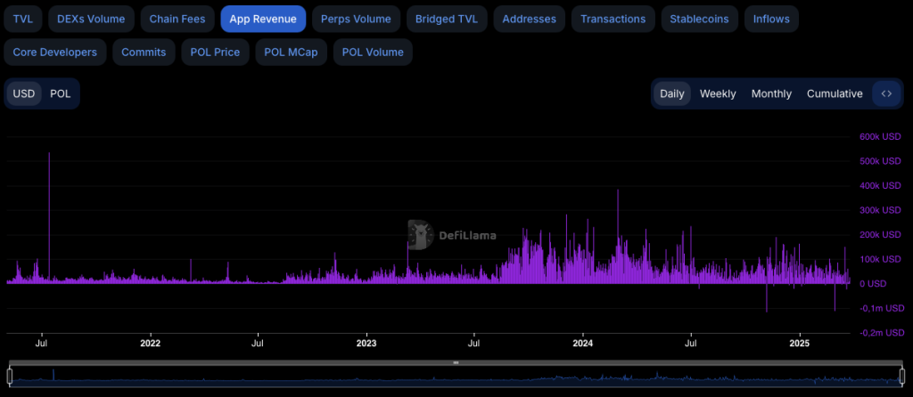Switch to DEXs Volume metric

(91, 19)
